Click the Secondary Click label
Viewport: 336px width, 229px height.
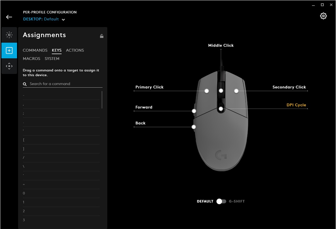coord(289,87)
